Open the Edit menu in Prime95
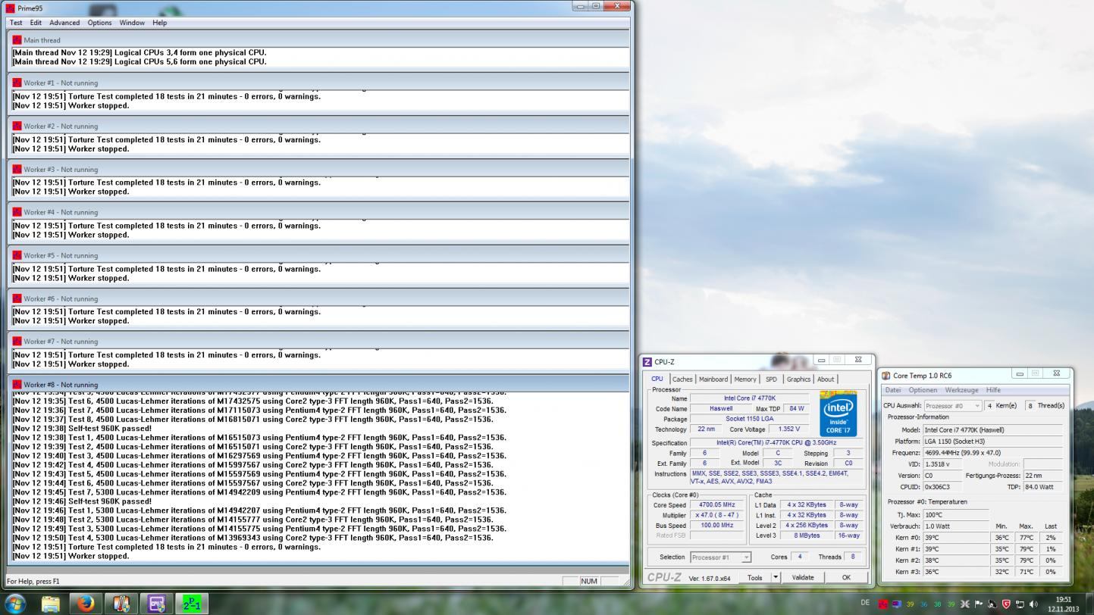Screen dimensions: 1094x615 coord(36,23)
